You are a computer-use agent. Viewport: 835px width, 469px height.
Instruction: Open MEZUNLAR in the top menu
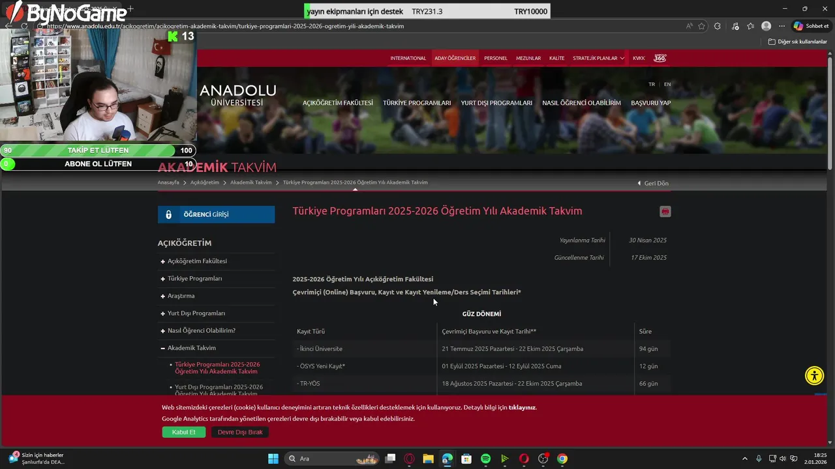(528, 58)
